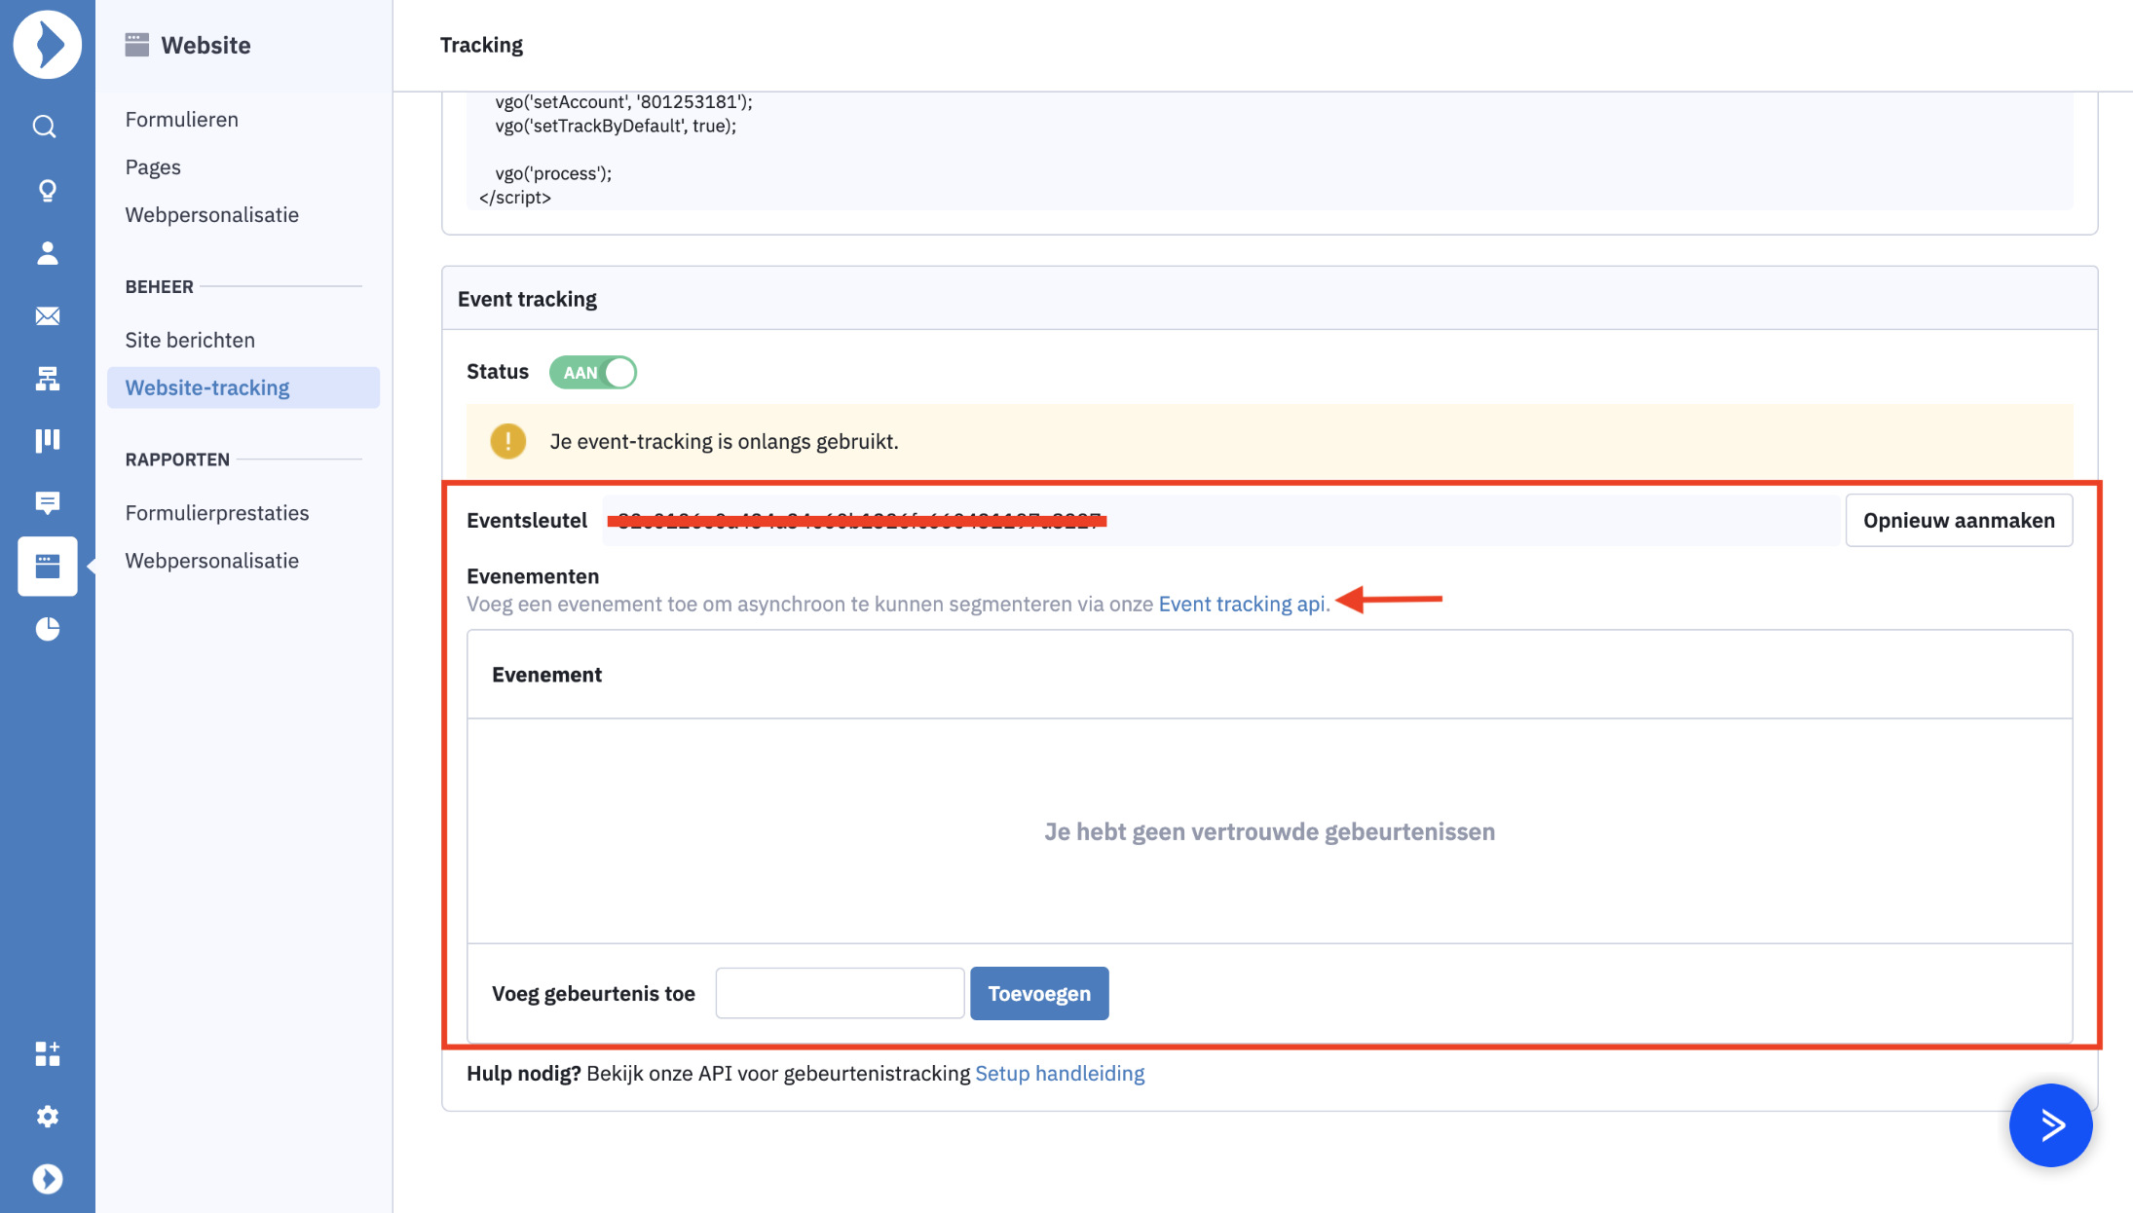Open the Reports pie chart icon
This screenshot has width=2133, height=1213.
click(x=47, y=629)
